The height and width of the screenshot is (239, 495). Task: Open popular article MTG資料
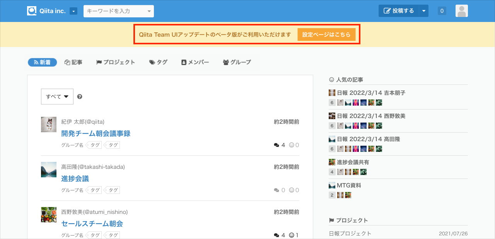point(348,185)
